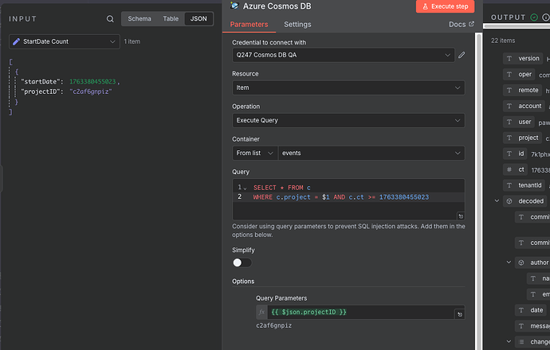Image resolution: width=550 pixels, height=350 pixels.
Task: Collapse the decoded object in output
Action: 497,201
